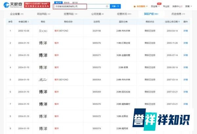Click the BEYOND trademark image in row 1
197x134 pixels.
point(43,31)
